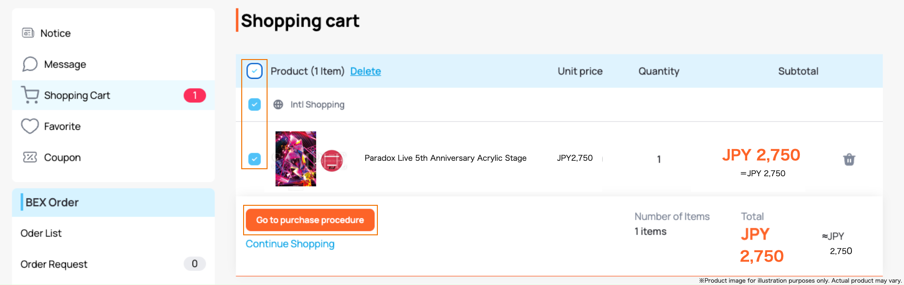Click Go to purchase procedure button
The image size is (904, 285).
click(310, 220)
